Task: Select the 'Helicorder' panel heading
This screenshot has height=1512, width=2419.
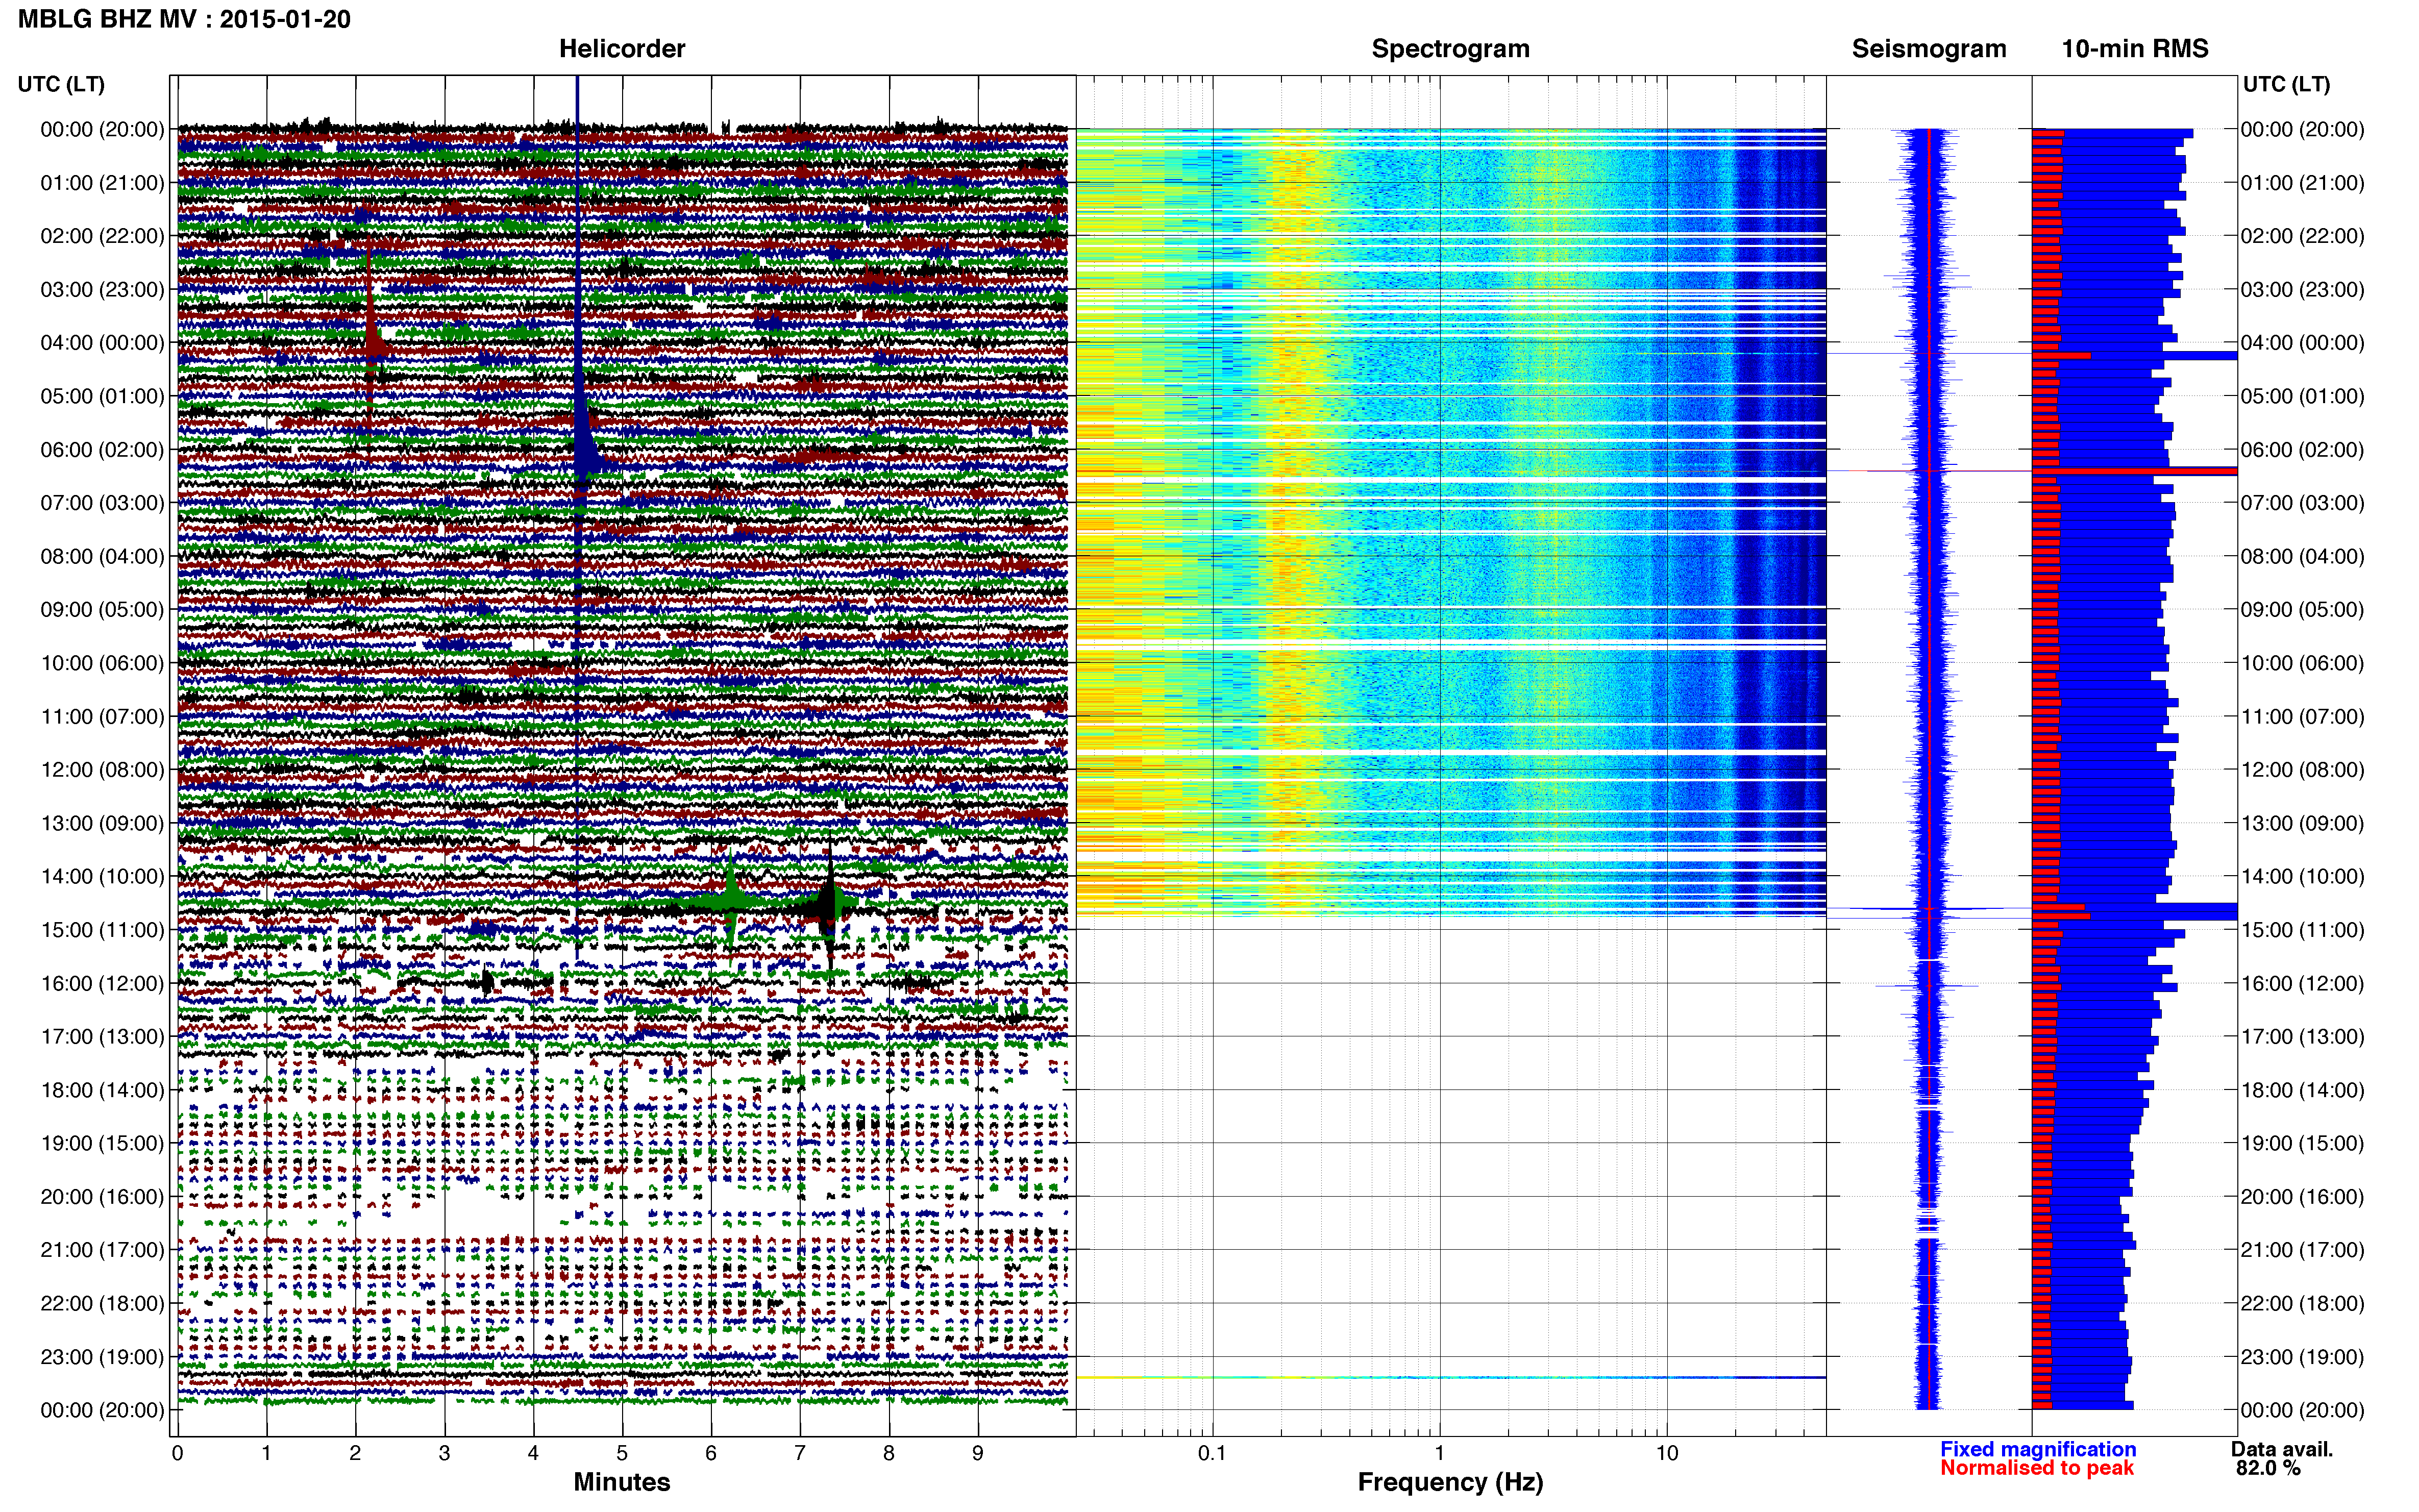Action: [622, 49]
